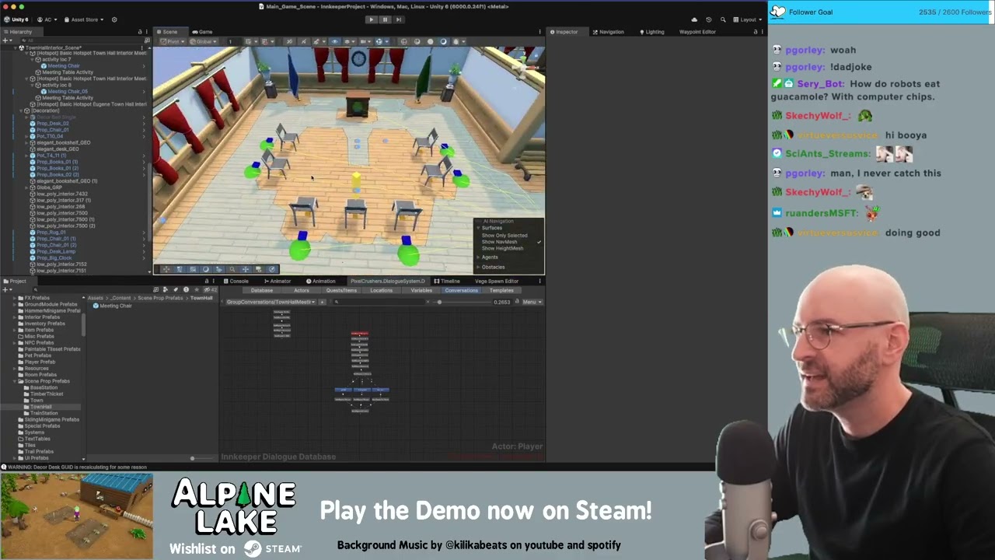Open the Pivot dropdown
Image resolution: width=995 pixels, height=560 pixels.
(172, 41)
